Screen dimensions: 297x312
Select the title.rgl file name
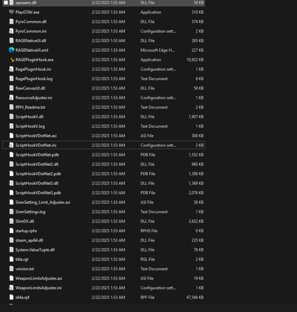[22, 260]
